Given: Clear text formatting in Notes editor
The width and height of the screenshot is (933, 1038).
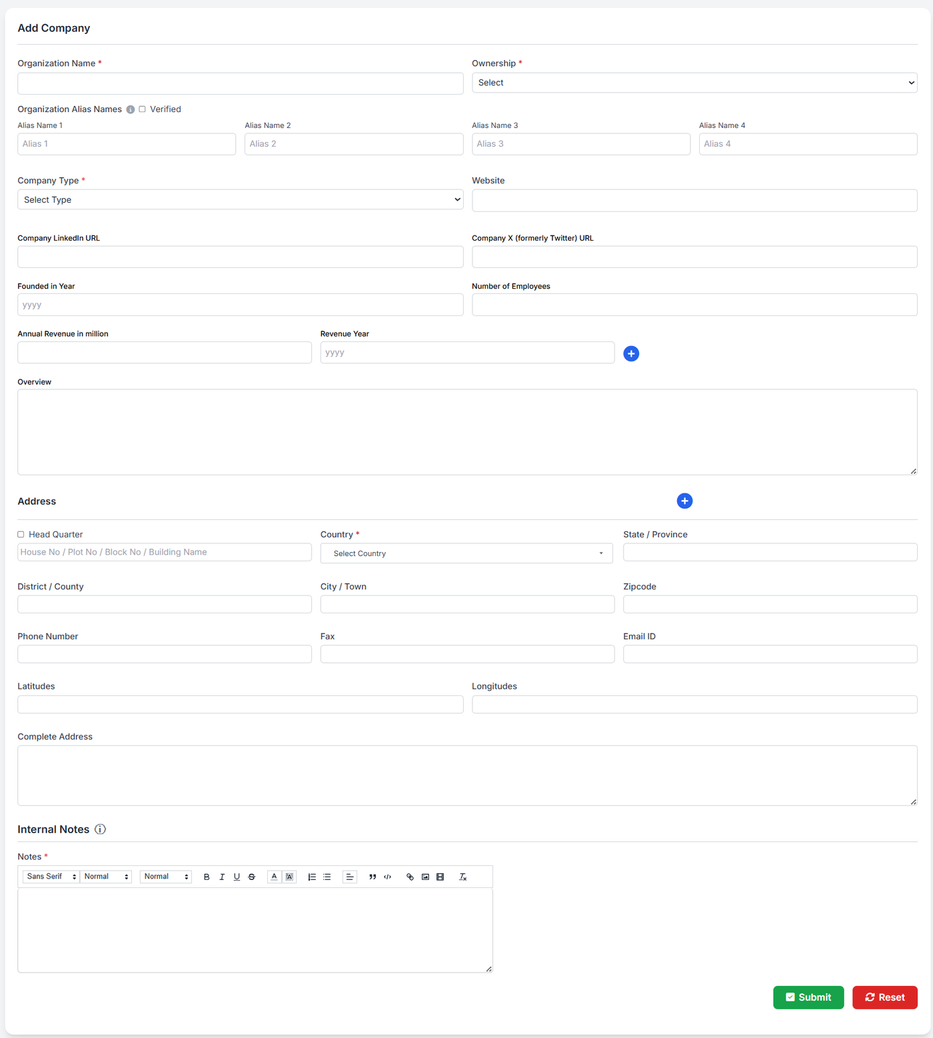Looking at the screenshot, I should coord(463,877).
